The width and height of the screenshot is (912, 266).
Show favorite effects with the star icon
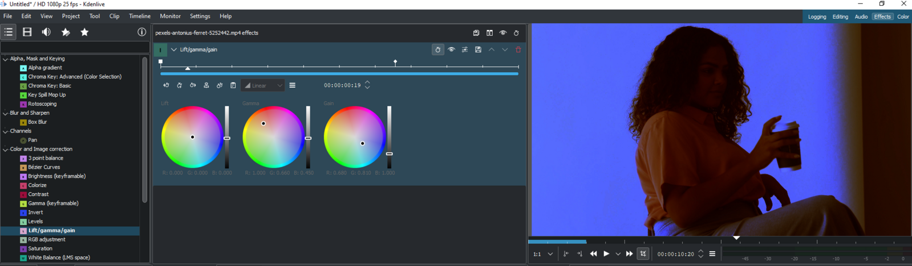[x=84, y=32]
